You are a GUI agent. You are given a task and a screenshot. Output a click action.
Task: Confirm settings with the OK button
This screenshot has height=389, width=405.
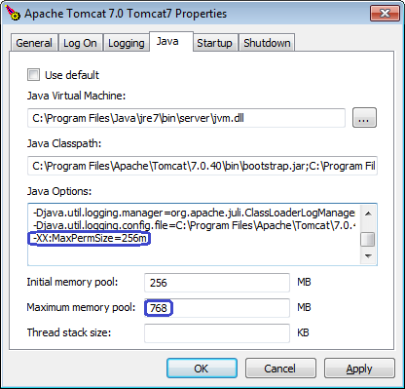(x=202, y=369)
